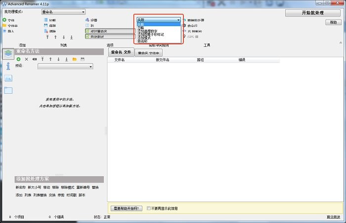Add 替换 batch method
The height and width of the screenshot is (223, 346).
(x=95, y=187)
